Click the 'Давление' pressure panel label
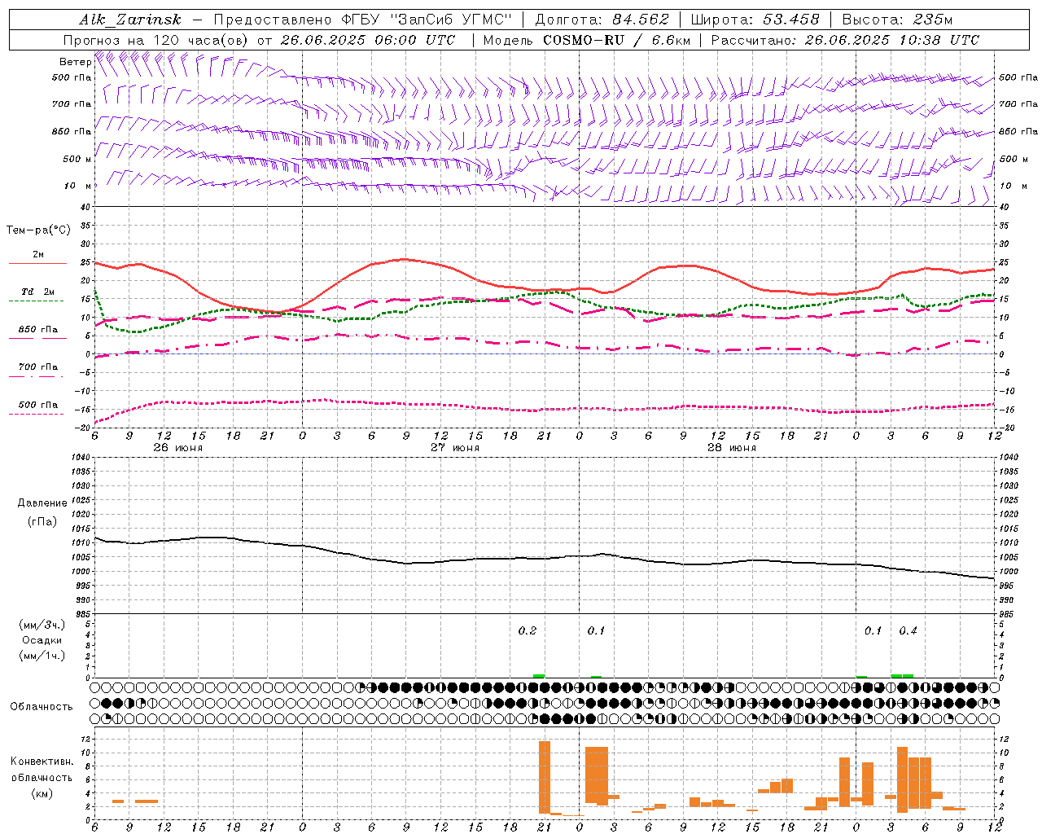Screen dimensions: 1042x834 coord(42,503)
